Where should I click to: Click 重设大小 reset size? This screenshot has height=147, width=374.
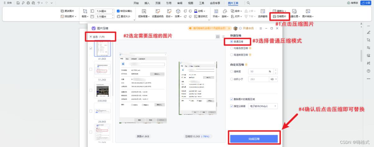coord(123,16)
